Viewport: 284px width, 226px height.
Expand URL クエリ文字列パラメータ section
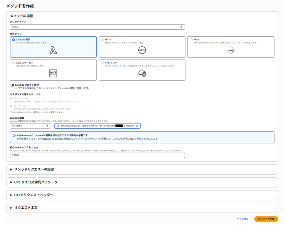(x=142, y=182)
